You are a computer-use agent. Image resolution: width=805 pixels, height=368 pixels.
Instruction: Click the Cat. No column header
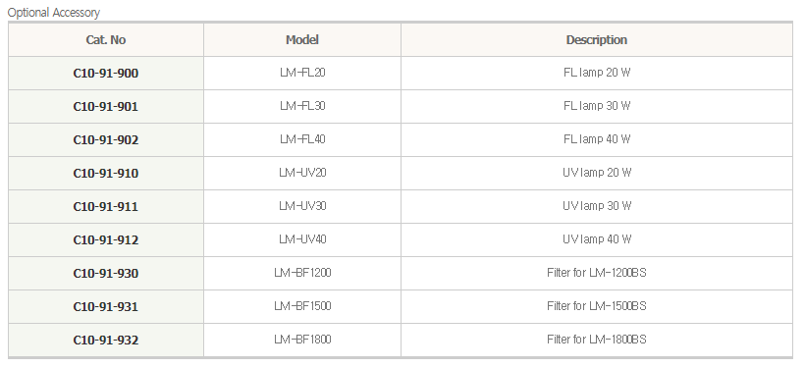(106, 40)
